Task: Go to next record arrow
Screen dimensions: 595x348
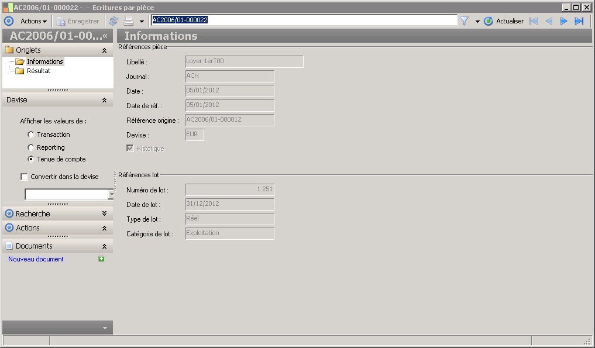Action: (564, 21)
